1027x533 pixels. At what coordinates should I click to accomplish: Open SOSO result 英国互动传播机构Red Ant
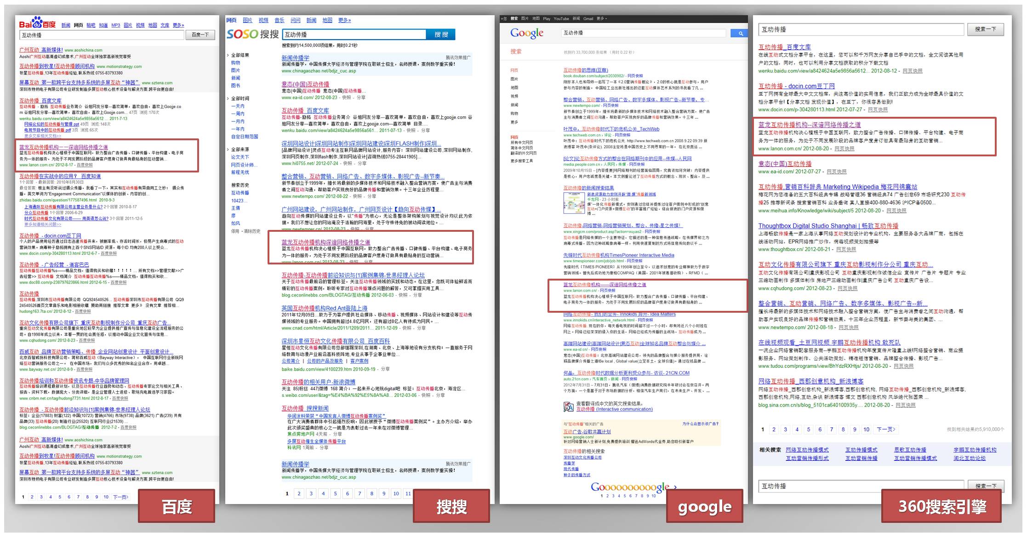click(x=325, y=308)
